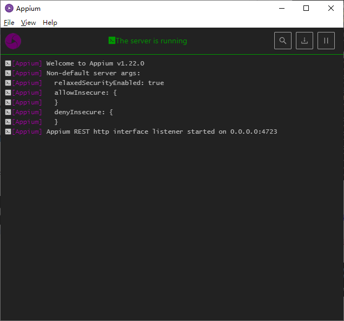Click the Appium icon in the title bar

(9, 8)
